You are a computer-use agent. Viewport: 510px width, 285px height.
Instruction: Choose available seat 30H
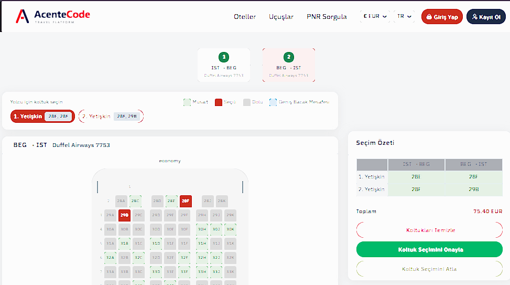(x=202, y=229)
